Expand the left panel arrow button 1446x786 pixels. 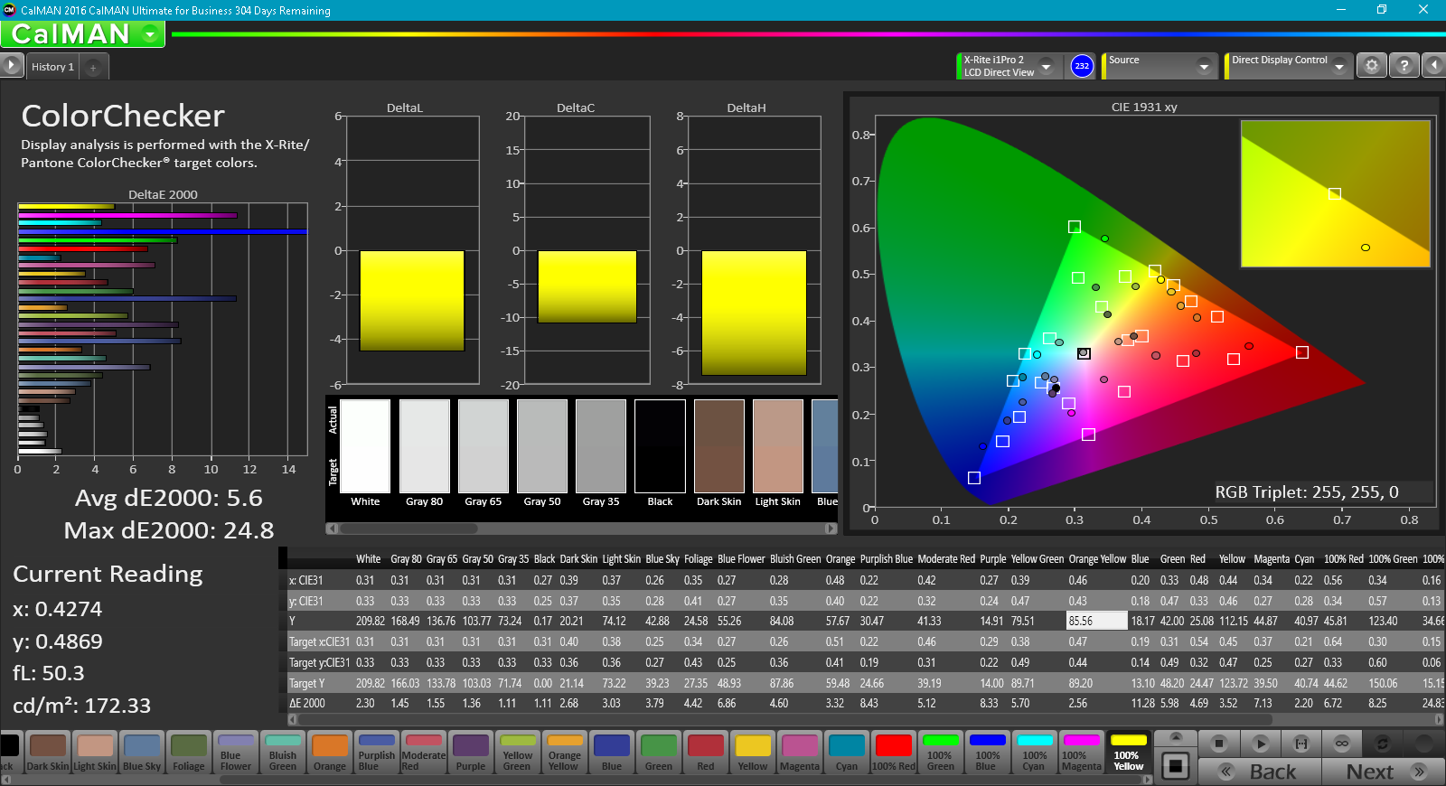[11, 65]
